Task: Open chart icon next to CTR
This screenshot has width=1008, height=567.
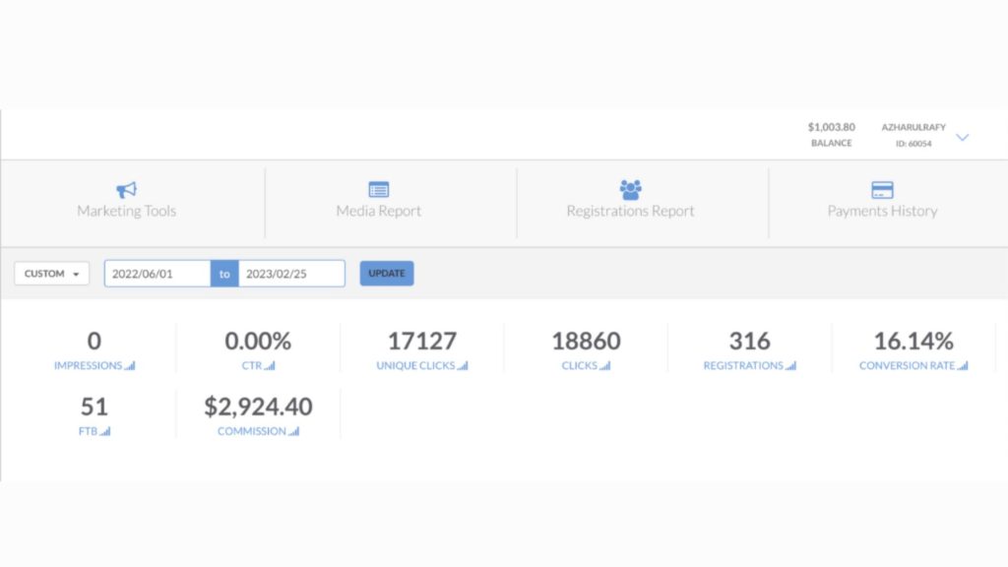Action: (x=270, y=366)
